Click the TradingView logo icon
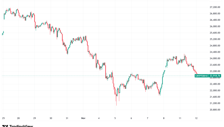The image size is (224, 127). point(5,126)
